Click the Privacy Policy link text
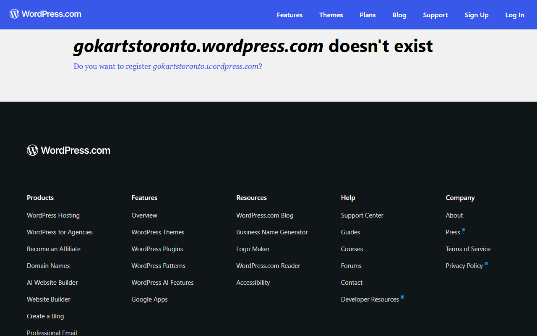 (464, 266)
